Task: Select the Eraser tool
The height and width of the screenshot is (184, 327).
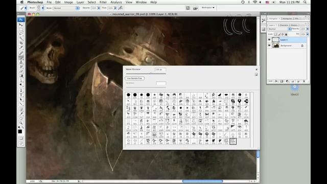Action: pyautogui.click(x=21, y=72)
